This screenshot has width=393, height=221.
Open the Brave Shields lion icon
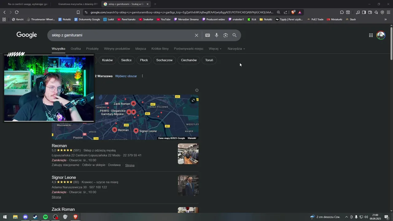pos(293,12)
